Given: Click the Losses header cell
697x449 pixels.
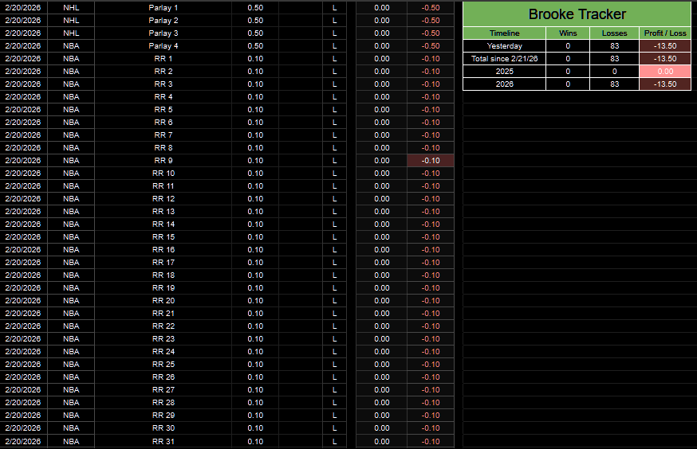Looking at the screenshot, I should [614, 33].
